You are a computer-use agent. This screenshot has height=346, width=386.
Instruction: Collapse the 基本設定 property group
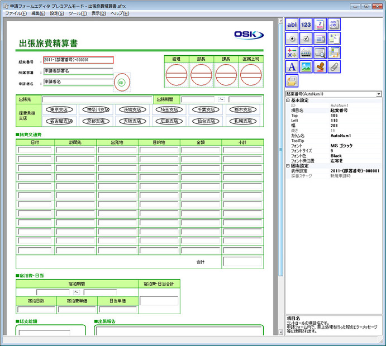288,100
